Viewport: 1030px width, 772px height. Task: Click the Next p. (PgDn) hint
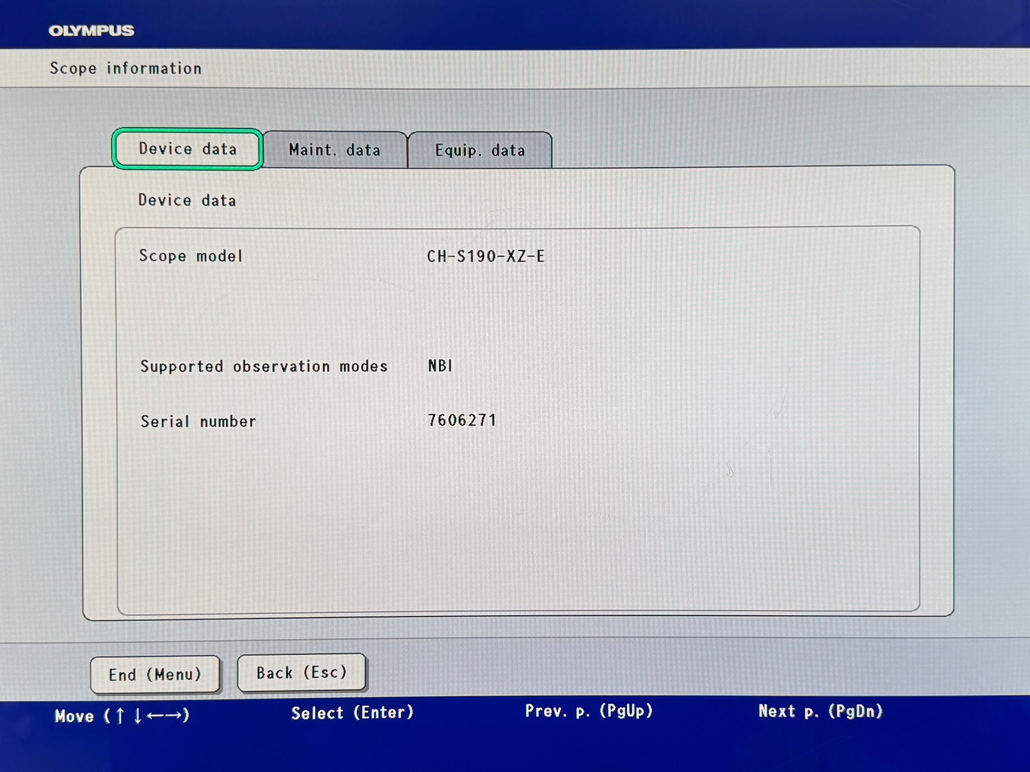(x=821, y=711)
